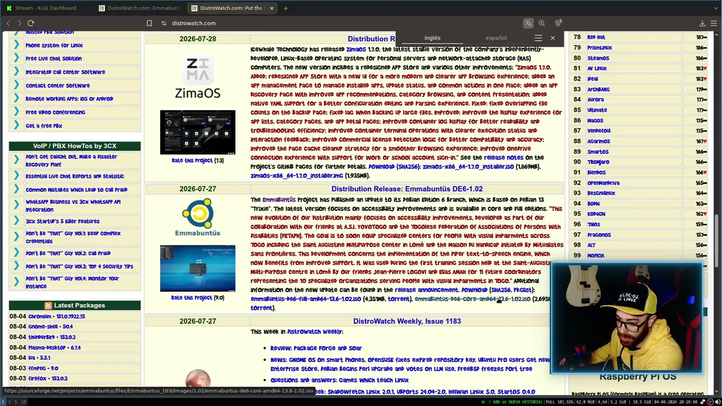Open 'Raspberry Pi OS' heading link
Viewport: 722px width, 406px height.
click(637, 377)
